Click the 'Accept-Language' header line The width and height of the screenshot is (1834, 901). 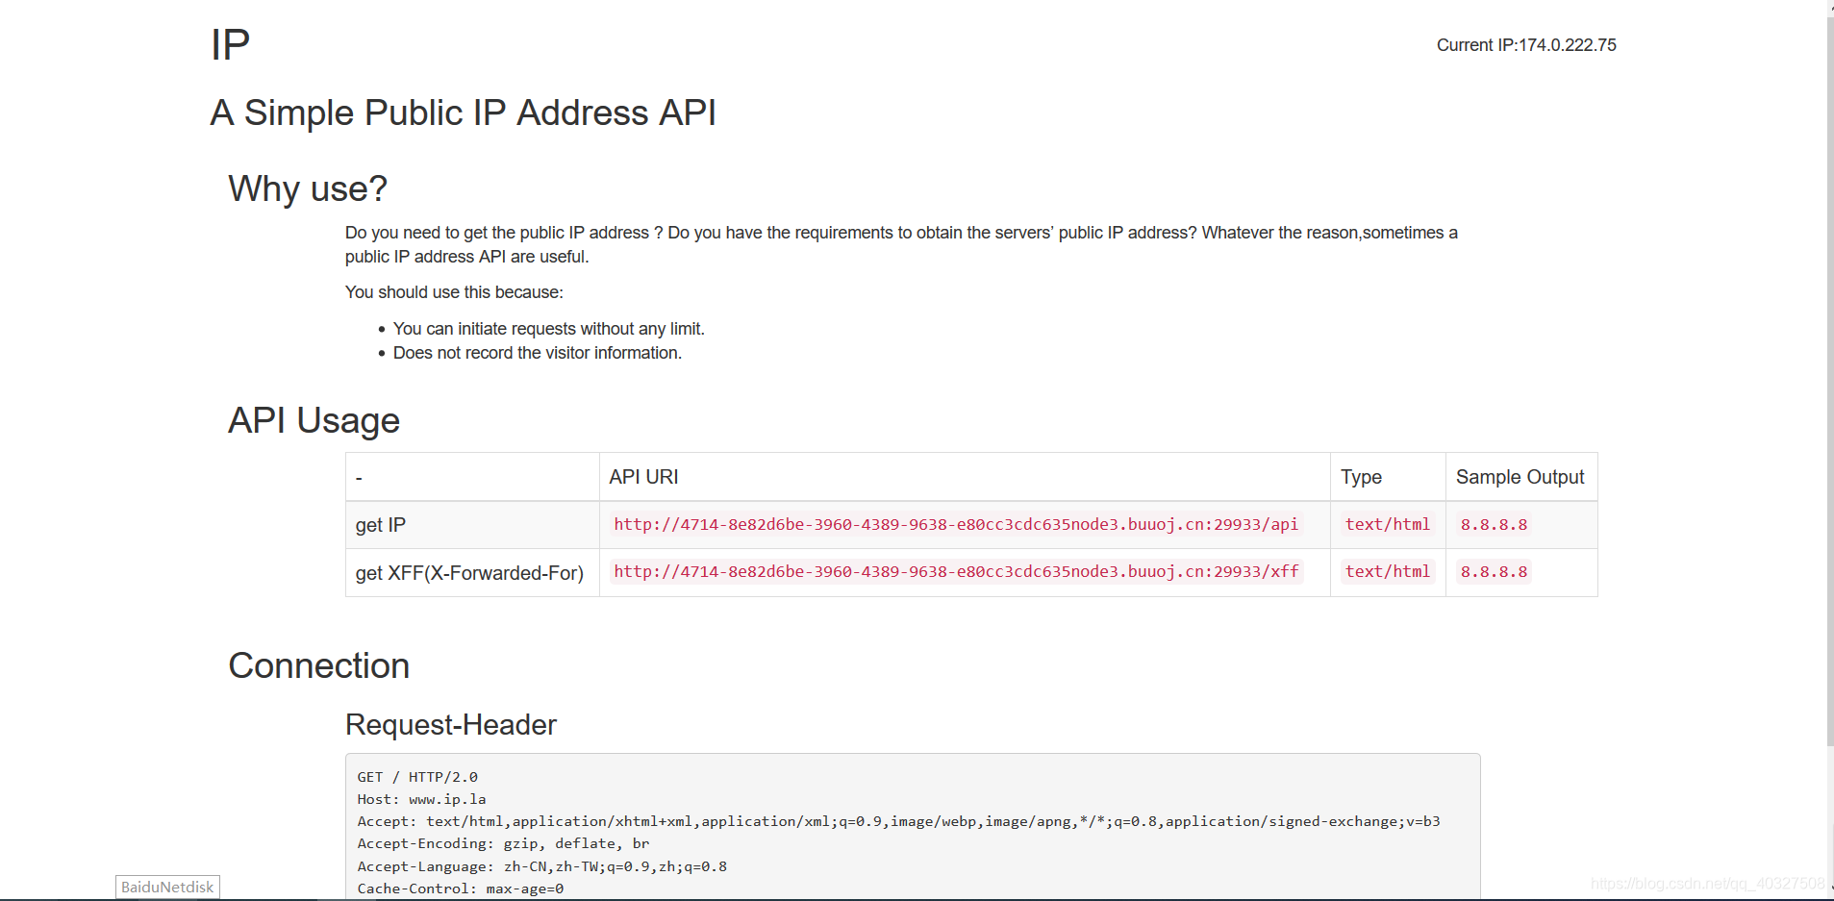coord(541,866)
